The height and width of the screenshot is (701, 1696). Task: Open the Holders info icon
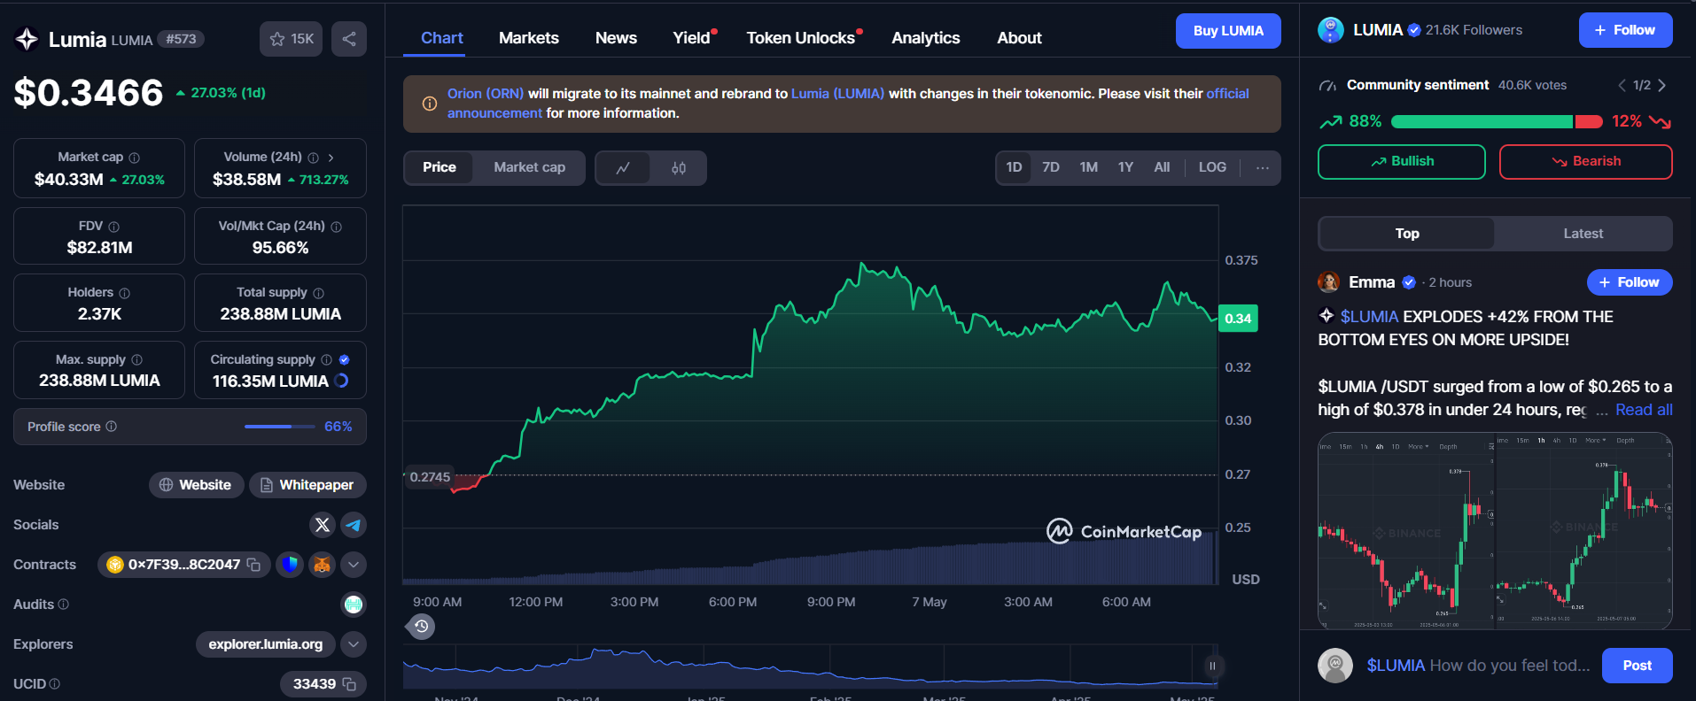pos(124,293)
